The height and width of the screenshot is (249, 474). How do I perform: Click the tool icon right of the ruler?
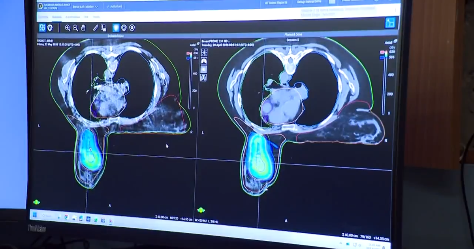coord(103,28)
